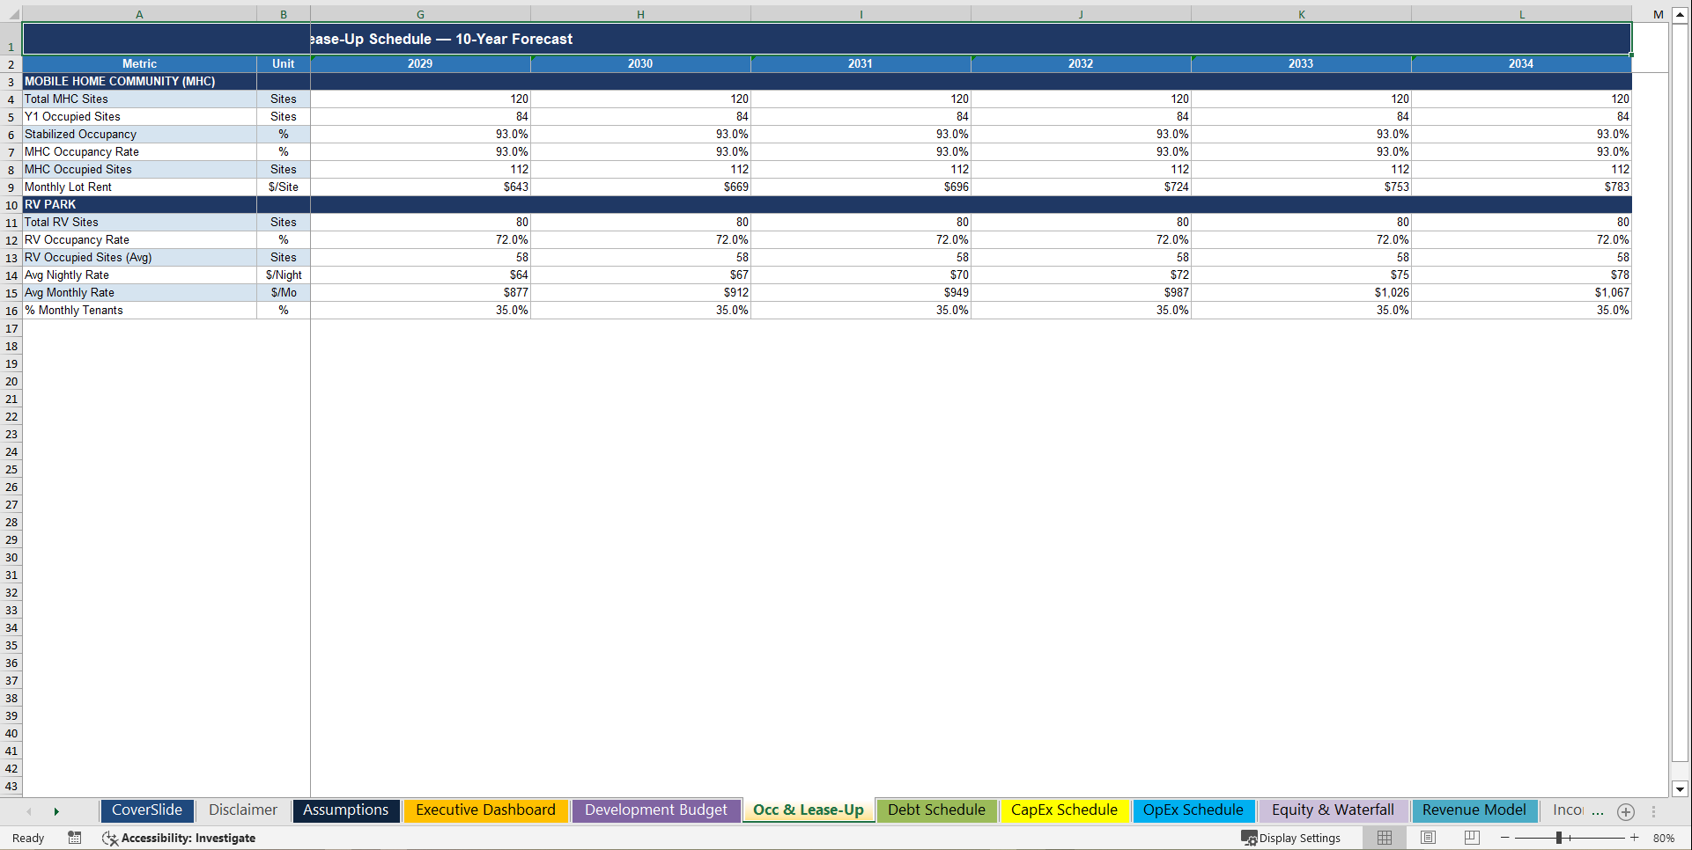1692x850 pixels.
Task: Open zoom dialog by clicking 80% label
Action: pos(1664,838)
